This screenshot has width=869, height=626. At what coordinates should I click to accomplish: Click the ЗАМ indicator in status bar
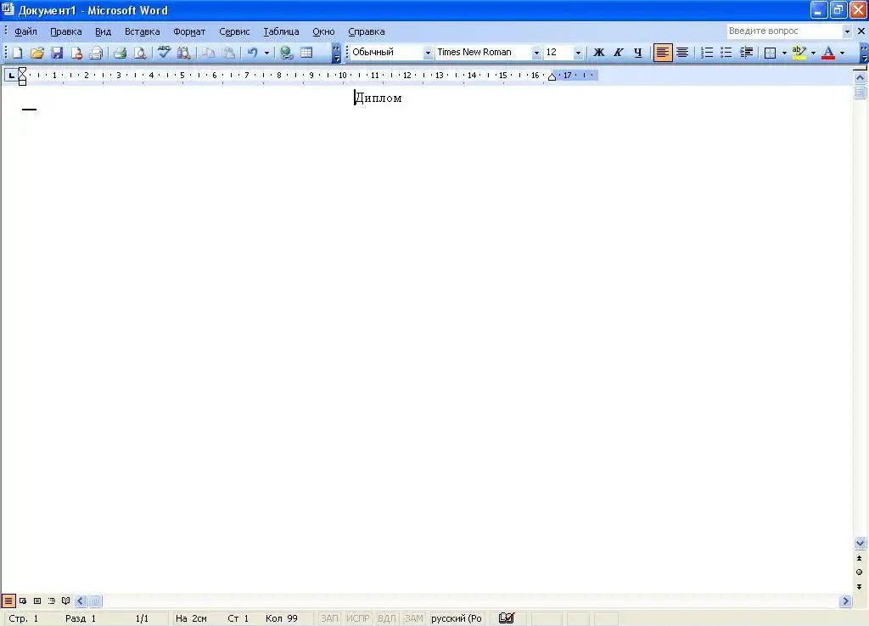413,618
